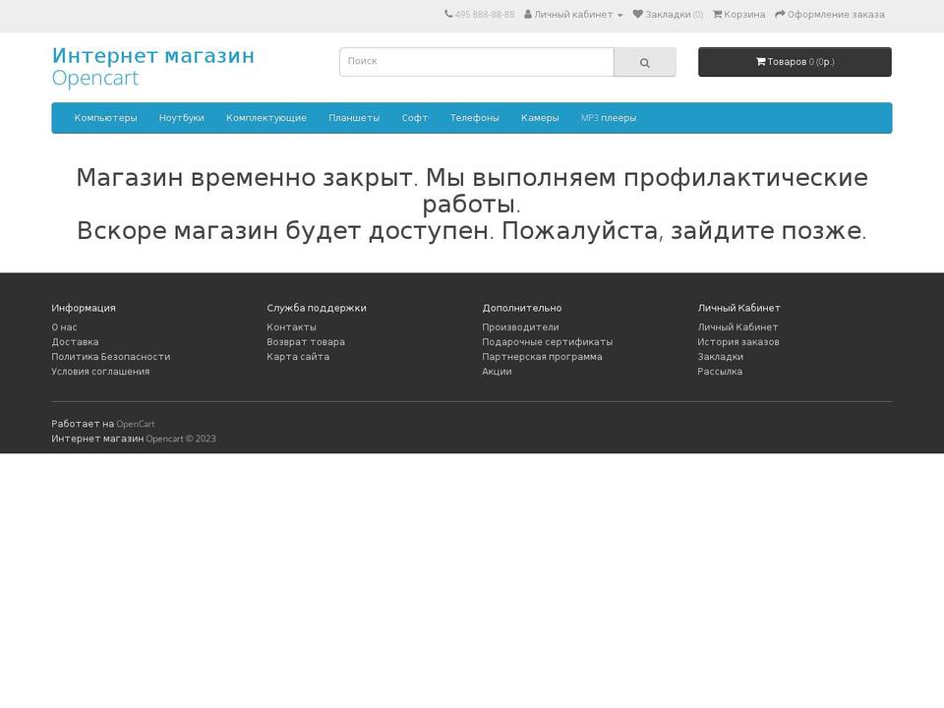Viewport: 944px width, 708px height.
Task: Open the Компьютеры menu
Action: (105, 118)
